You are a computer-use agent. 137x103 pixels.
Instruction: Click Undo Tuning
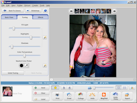pos(13,73)
